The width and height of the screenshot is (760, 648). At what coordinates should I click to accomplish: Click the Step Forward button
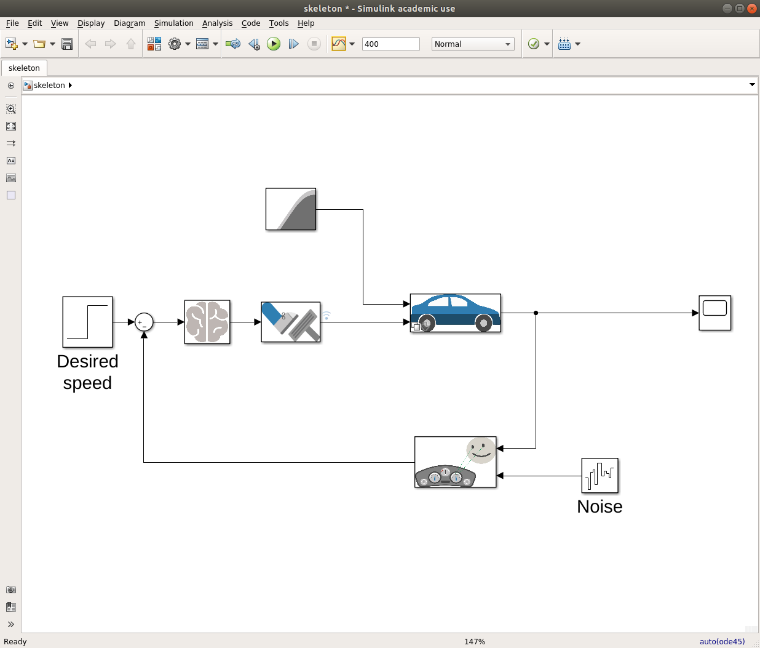(294, 44)
